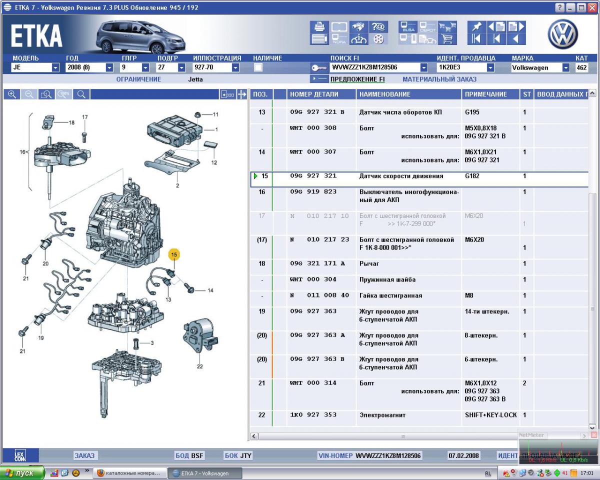Click the key icon beside the VIN field

coord(318,67)
